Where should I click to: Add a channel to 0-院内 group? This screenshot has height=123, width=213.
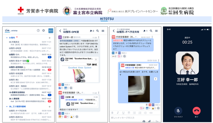point(49,38)
